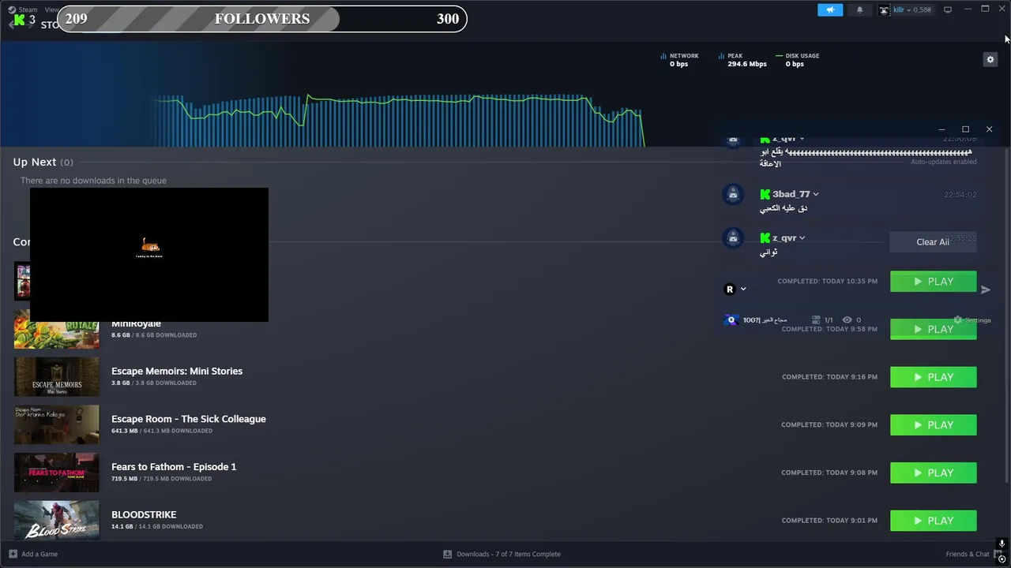Click 'COMPLETED: TODAY 9:16 PM' text

coord(829,377)
